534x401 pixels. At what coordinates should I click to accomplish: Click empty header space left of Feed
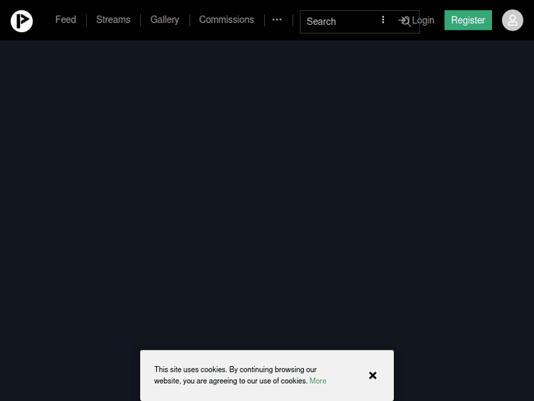tap(43, 20)
